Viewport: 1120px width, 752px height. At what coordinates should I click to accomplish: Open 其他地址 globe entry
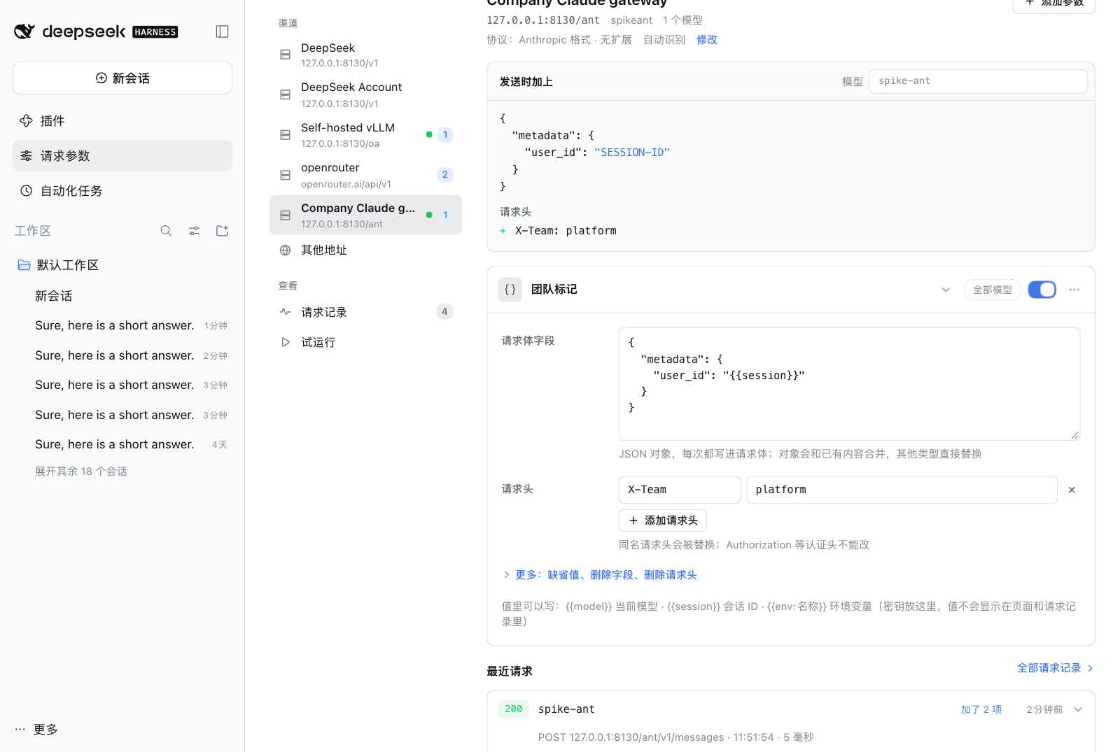click(365, 250)
